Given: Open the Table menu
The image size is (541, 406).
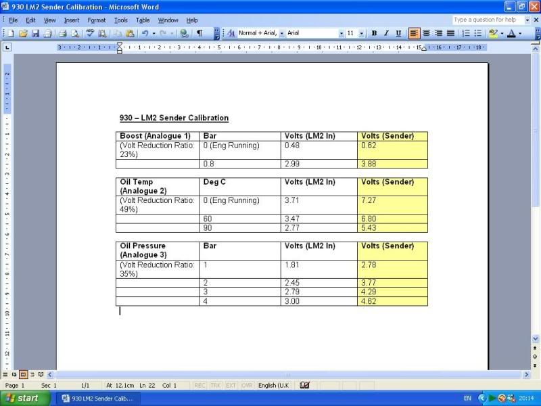Looking at the screenshot, I should [x=143, y=20].
